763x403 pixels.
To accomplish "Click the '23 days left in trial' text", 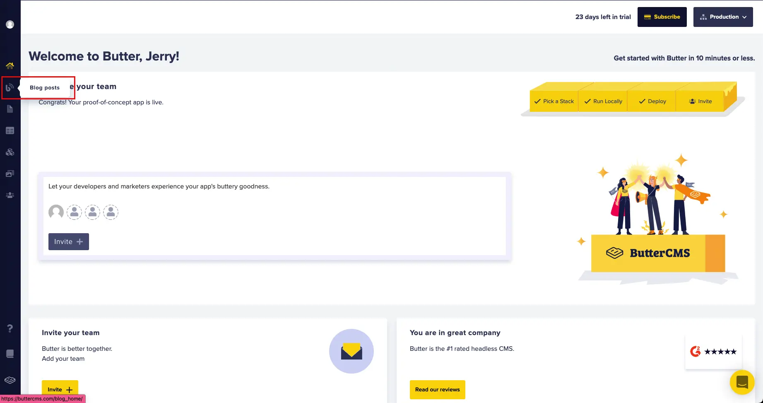I will coord(603,17).
